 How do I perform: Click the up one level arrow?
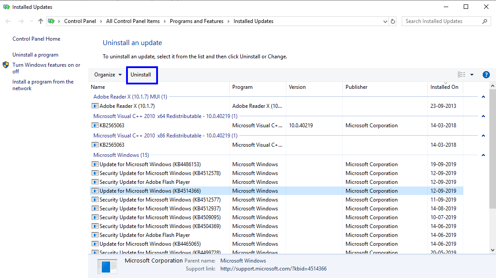click(x=40, y=21)
